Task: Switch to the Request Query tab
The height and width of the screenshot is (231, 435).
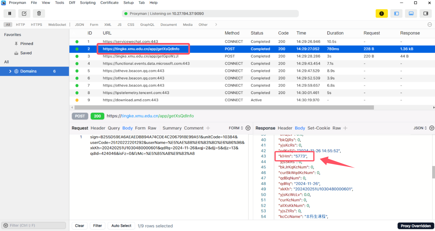Action: coord(114,128)
